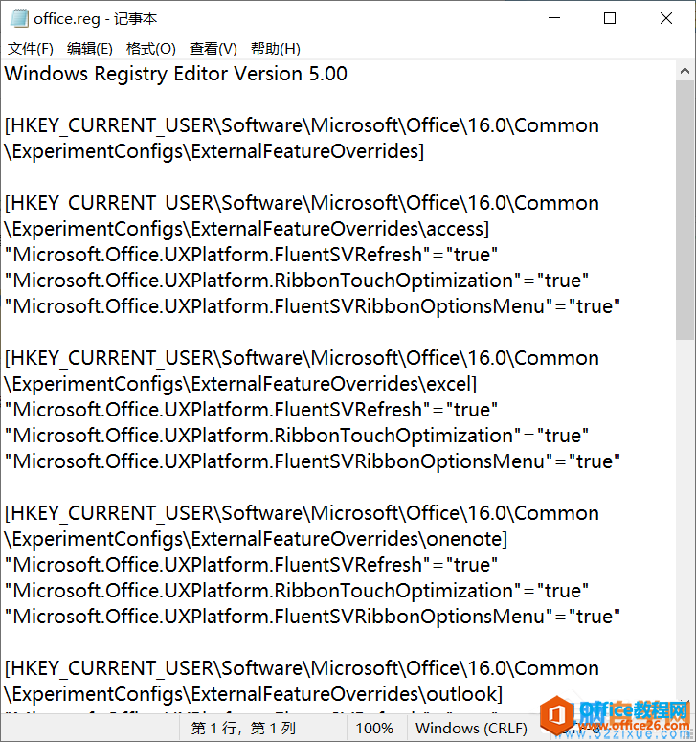Click the line ending with '\onenote]'
The image size is (696, 742).
coord(256,539)
